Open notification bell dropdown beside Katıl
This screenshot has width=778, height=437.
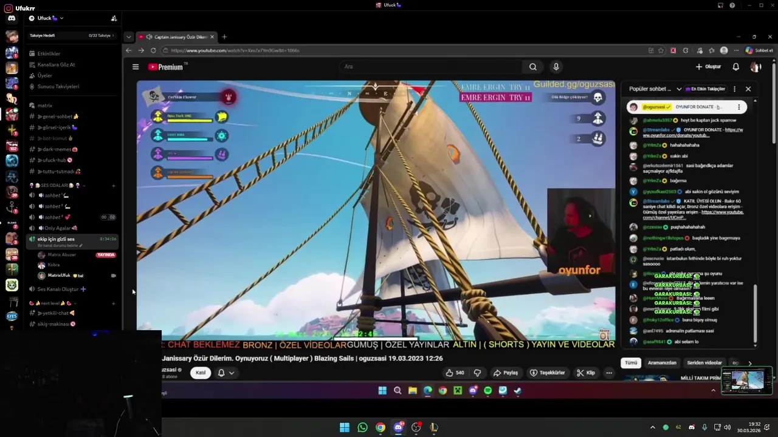[225, 373]
